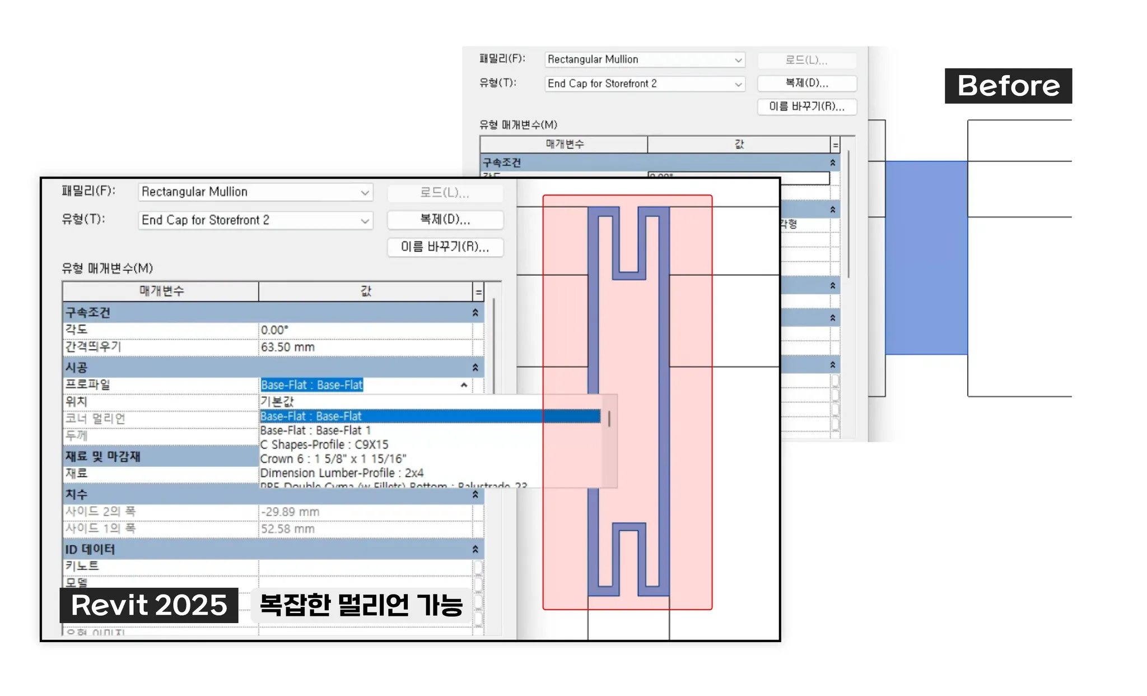Click the '=' column header in front dialog
The width and height of the screenshot is (1147, 696).
tap(478, 291)
